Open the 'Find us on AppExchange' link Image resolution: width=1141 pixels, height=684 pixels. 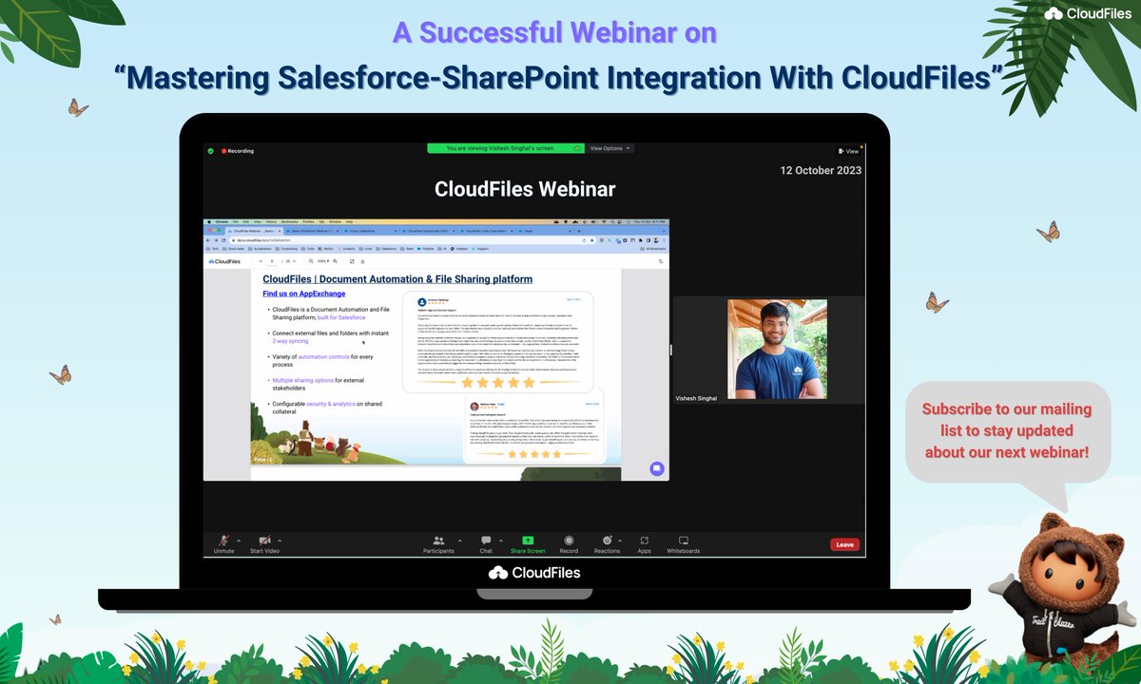304,294
